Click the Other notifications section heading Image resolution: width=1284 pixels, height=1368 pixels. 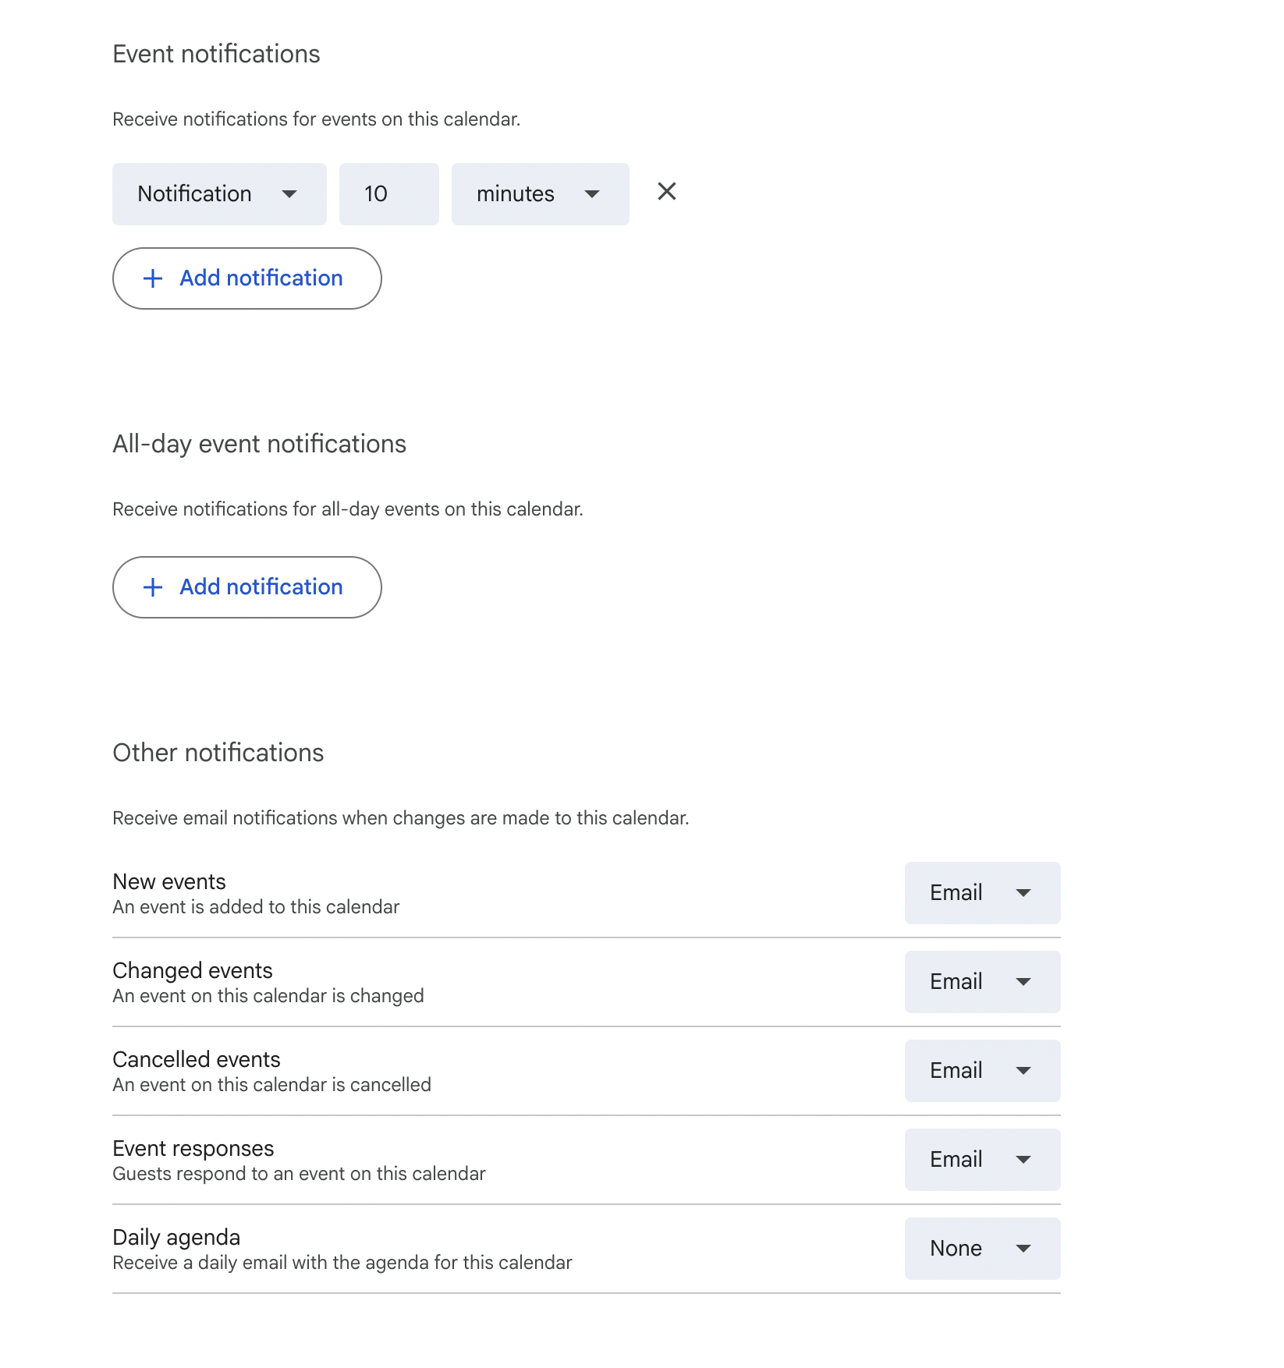[x=218, y=752]
